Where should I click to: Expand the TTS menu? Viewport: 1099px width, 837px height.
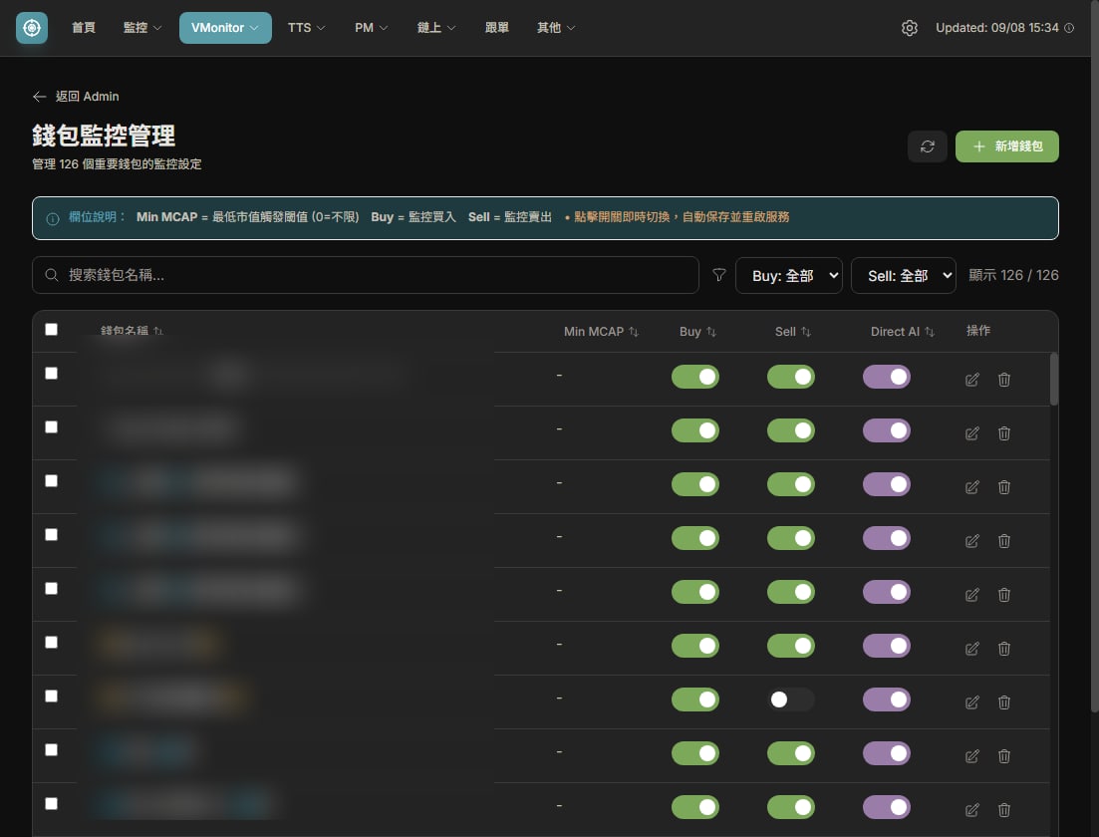[x=306, y=27]
